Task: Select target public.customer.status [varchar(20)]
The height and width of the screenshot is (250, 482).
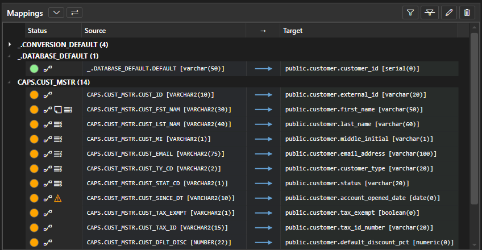Action: [x=347, y=184]
